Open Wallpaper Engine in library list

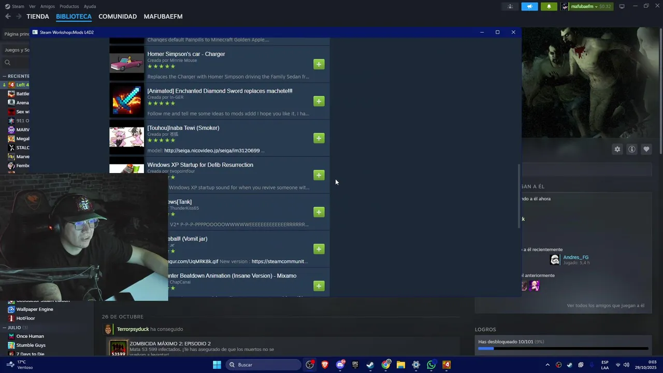(35, 309)
